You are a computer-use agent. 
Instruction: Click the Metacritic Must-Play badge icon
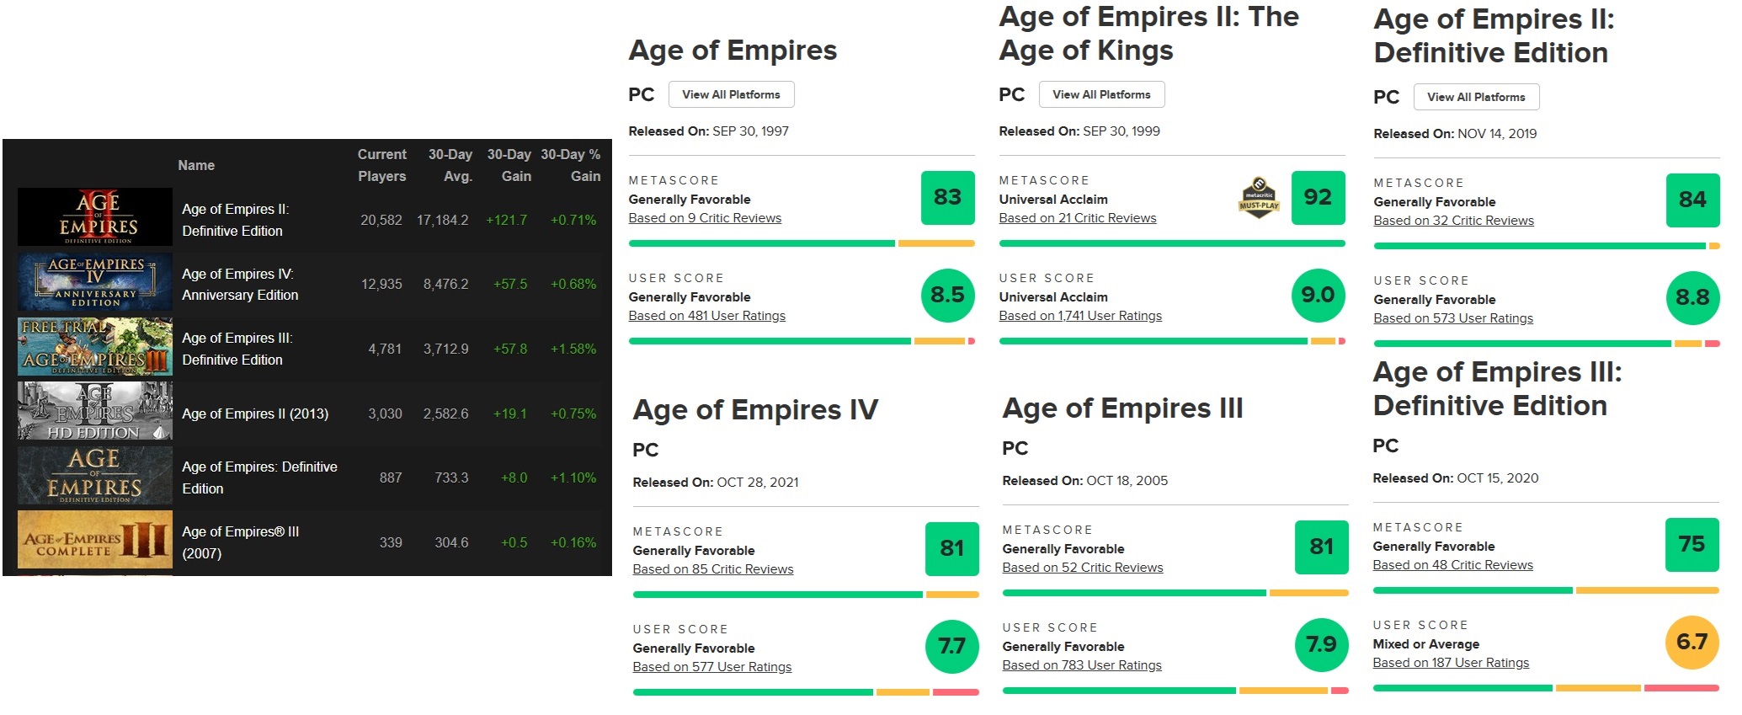pos(1259,198)
